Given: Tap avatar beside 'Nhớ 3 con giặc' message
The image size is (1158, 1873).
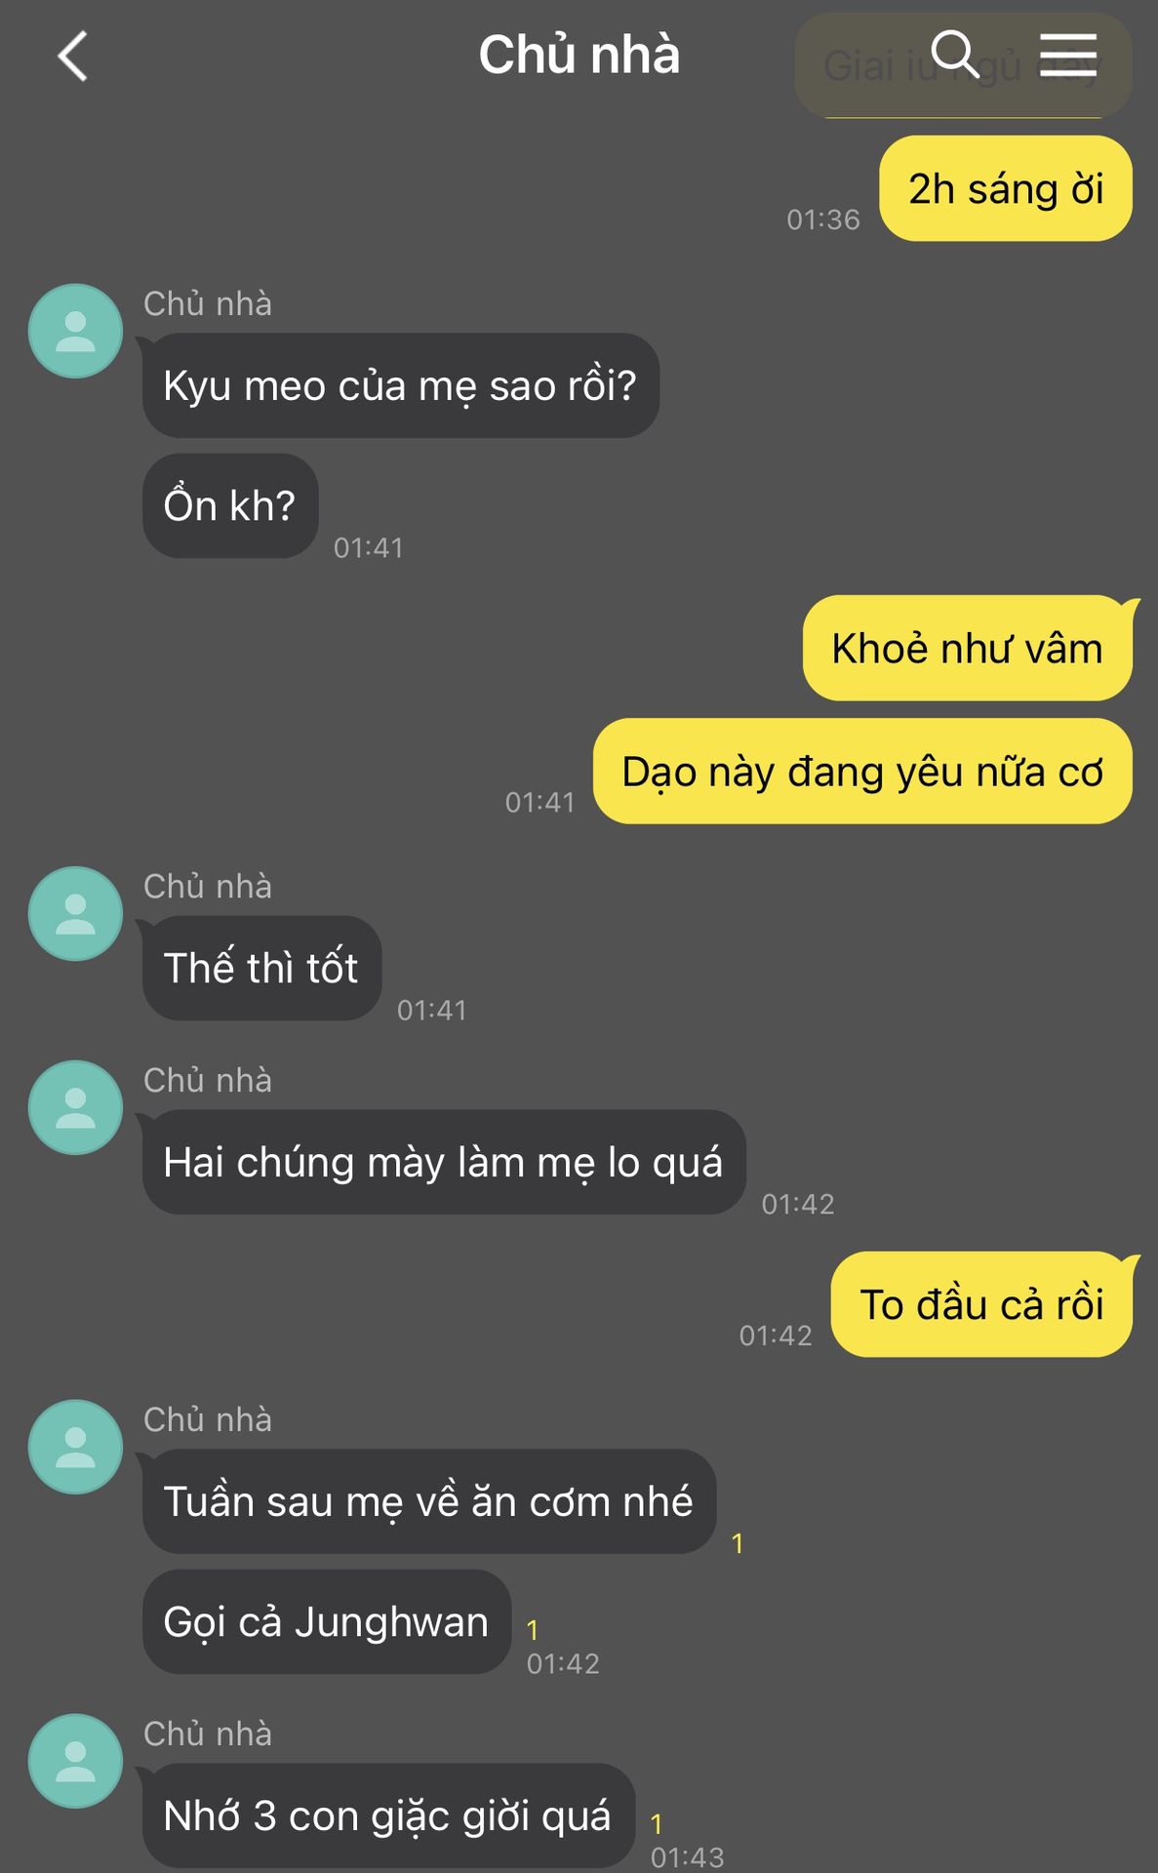Looking at the screenshot, I should pyautogui.click(x=75, y=1761).
